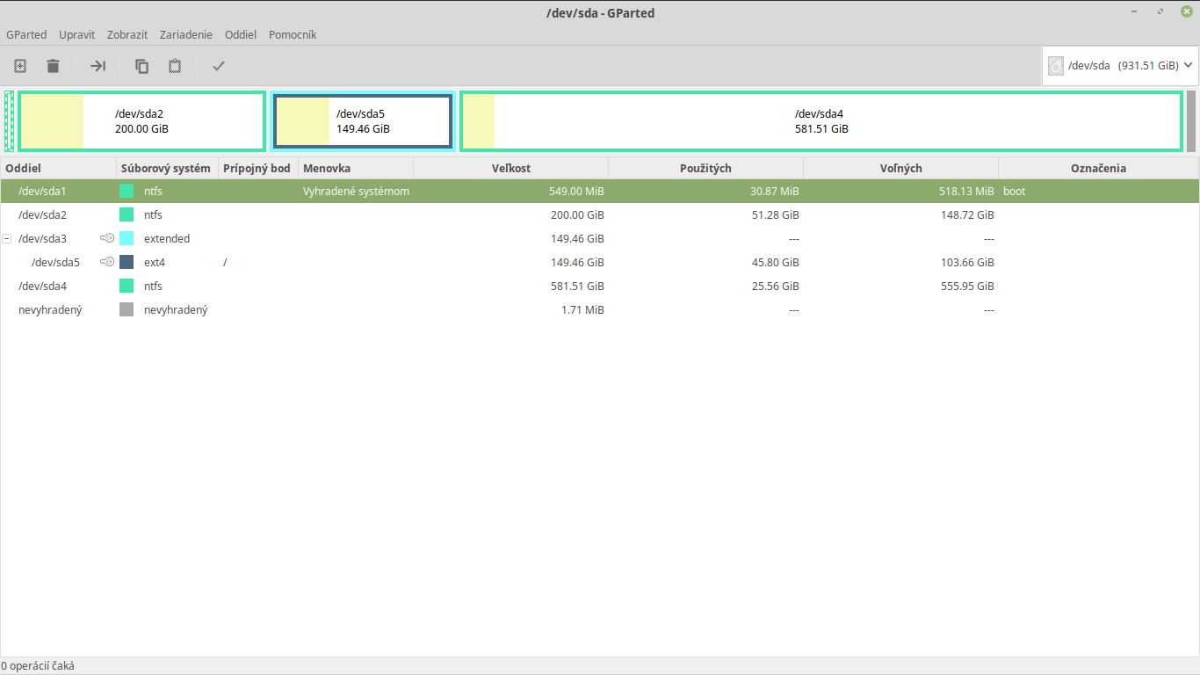Click the lock key icon beside /dev/sda3

pyautogui.click(x=107, y=238)
